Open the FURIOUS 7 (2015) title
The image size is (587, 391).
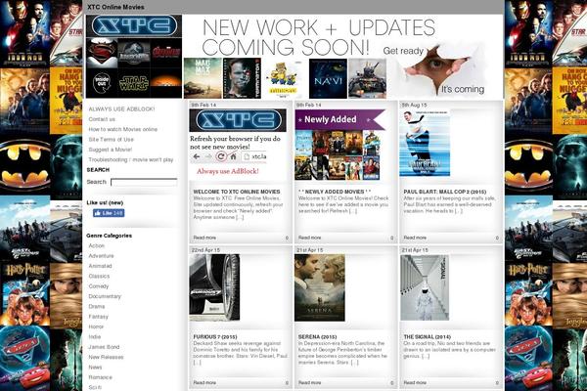pyautogui.click(x=215, y=336)
